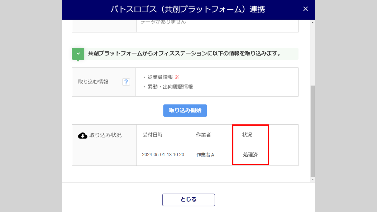Click the scrollbar down arrow

pos(313,180)
